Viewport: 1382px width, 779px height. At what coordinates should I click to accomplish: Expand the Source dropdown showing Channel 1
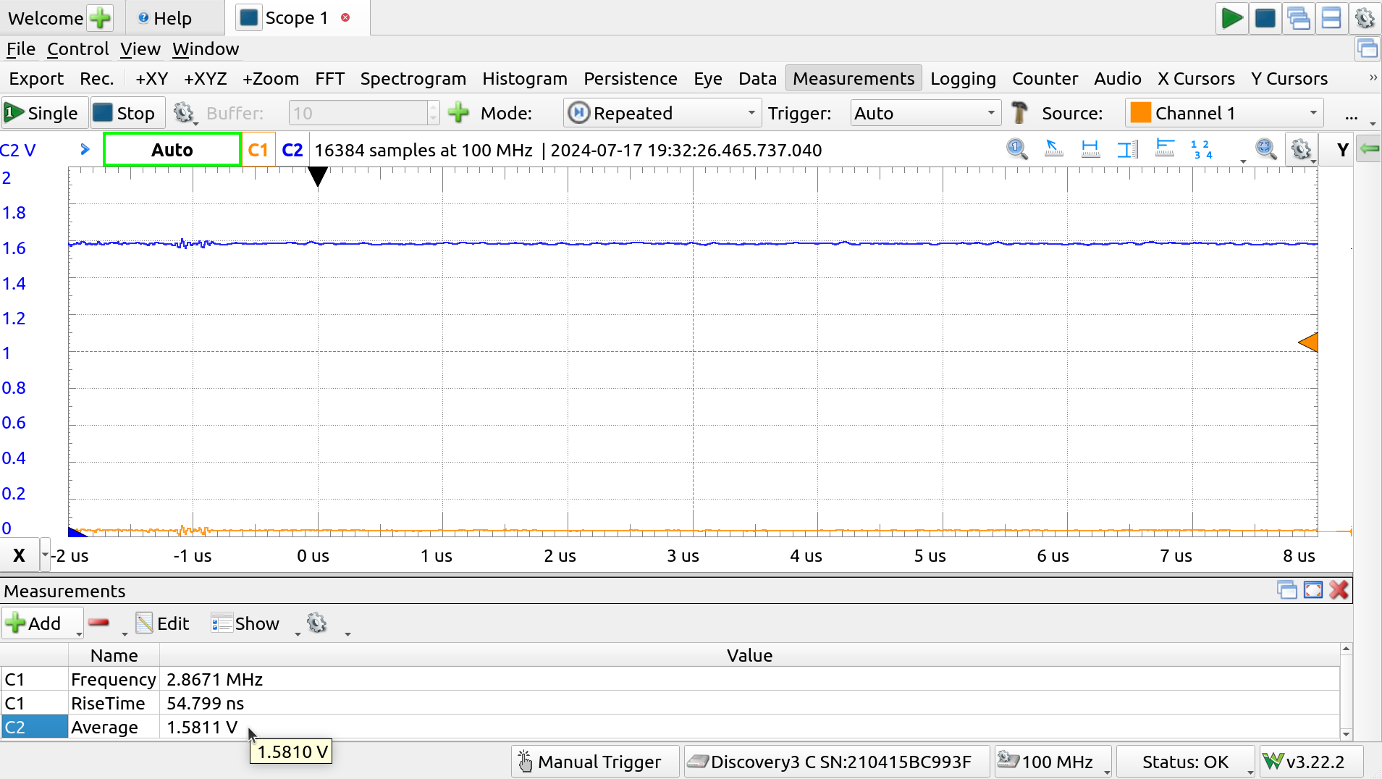click(x=1223, y=113)
